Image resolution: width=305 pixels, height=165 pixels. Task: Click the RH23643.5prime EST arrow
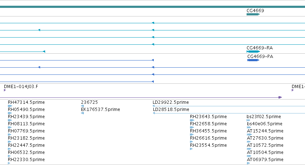coord(192,120)
